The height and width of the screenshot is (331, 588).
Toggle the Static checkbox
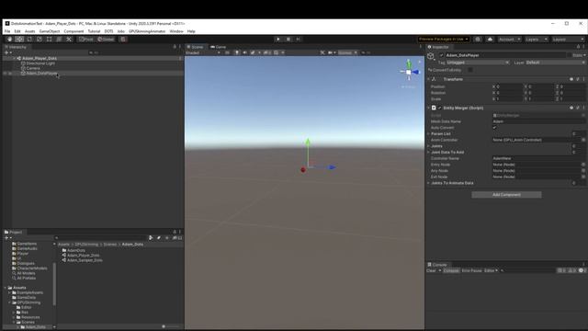(x=570, y=55)
